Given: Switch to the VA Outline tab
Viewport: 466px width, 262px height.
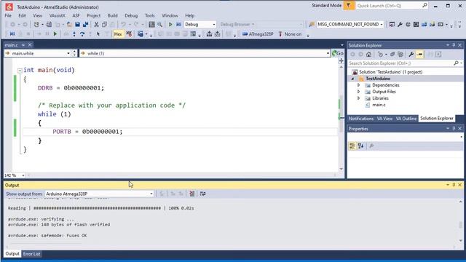Looking at the screenshot, I should pos(406,119).
